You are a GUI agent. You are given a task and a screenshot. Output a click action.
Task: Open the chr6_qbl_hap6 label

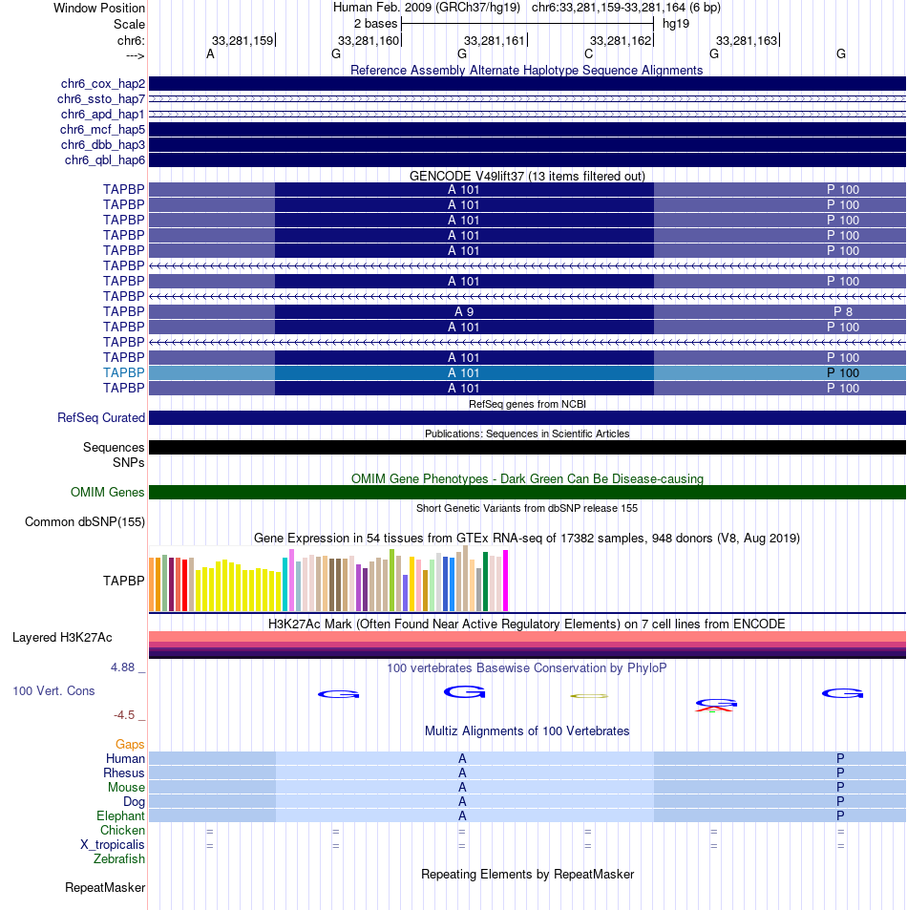point(104,160)
